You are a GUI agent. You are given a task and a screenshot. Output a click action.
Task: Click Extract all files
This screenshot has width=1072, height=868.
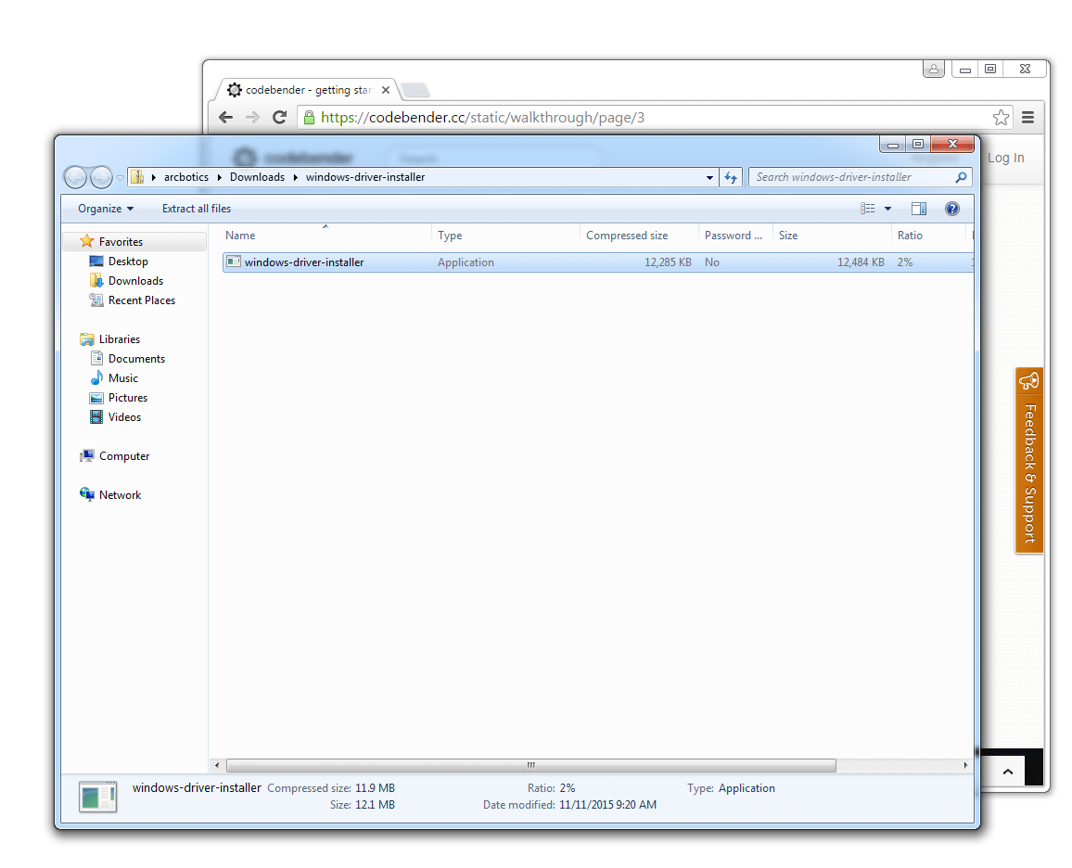coord(197,209)
